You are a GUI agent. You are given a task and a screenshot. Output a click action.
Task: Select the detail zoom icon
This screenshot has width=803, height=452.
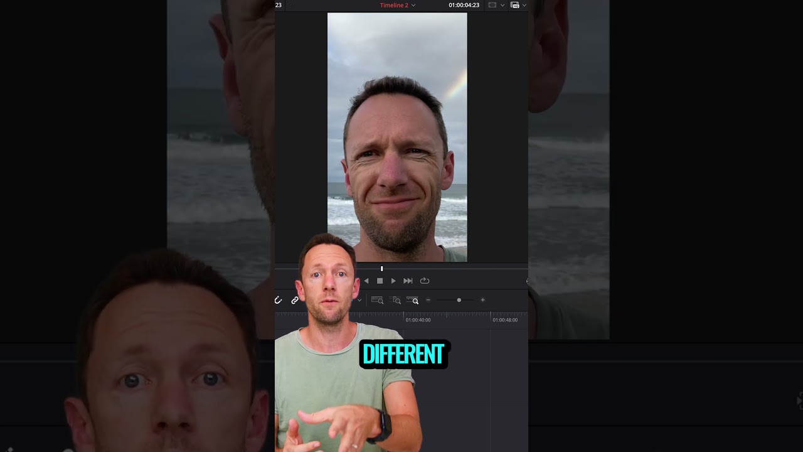(x=395, y=301)
